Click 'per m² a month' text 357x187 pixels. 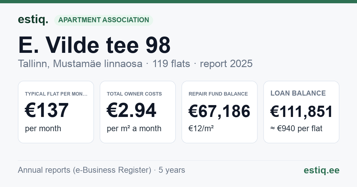coord(134,129)
